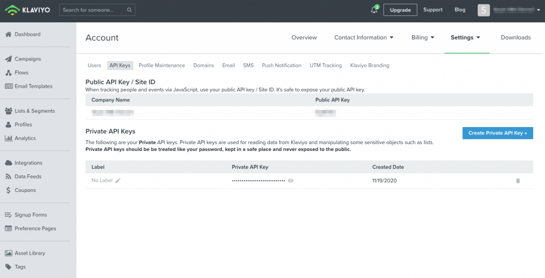Open Coupons in the sidebar

pos(25,190)
